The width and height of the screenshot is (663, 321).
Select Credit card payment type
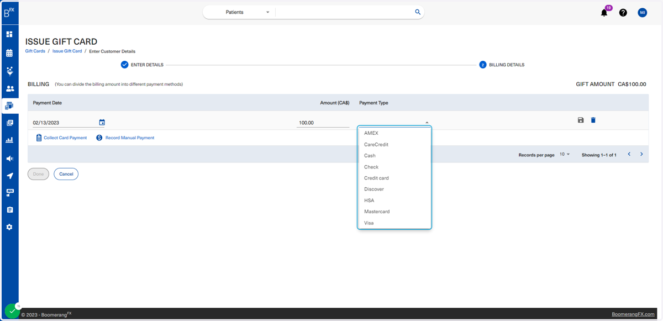pyautogui.click(x=394, y=178)
